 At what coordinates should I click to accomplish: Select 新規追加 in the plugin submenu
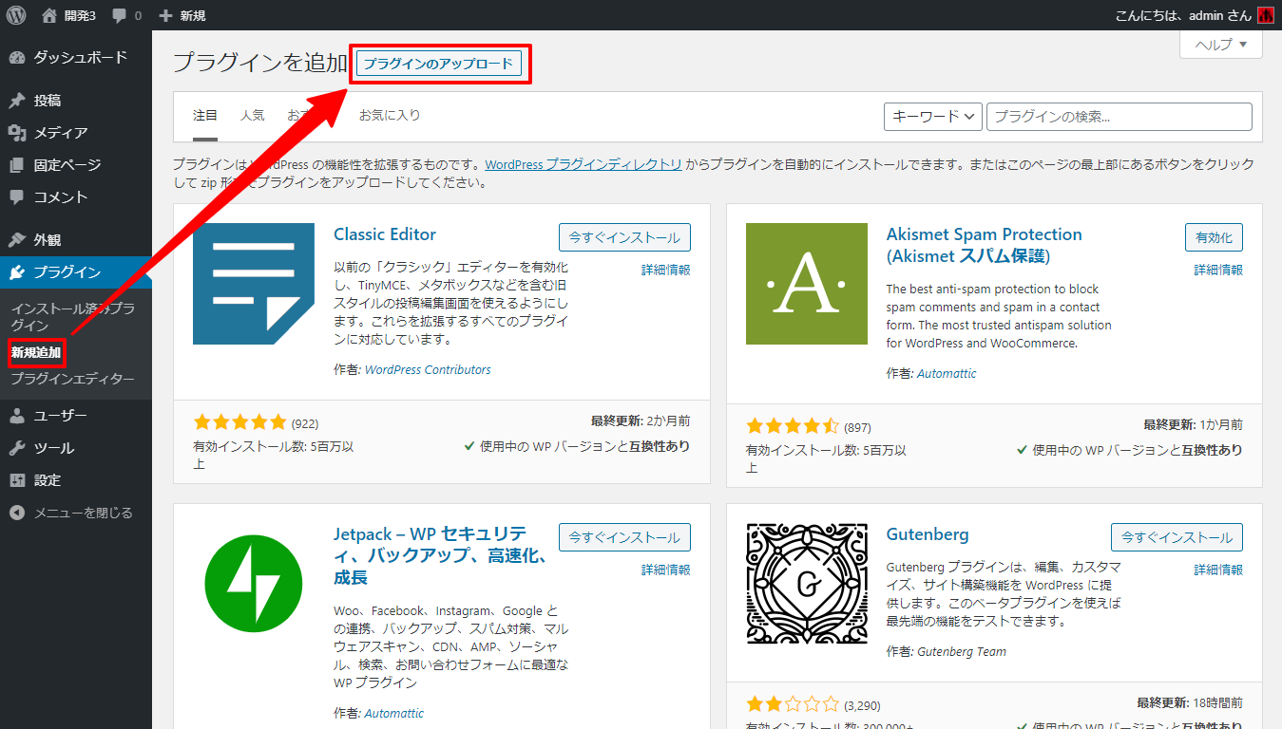(x=36, y=352)
